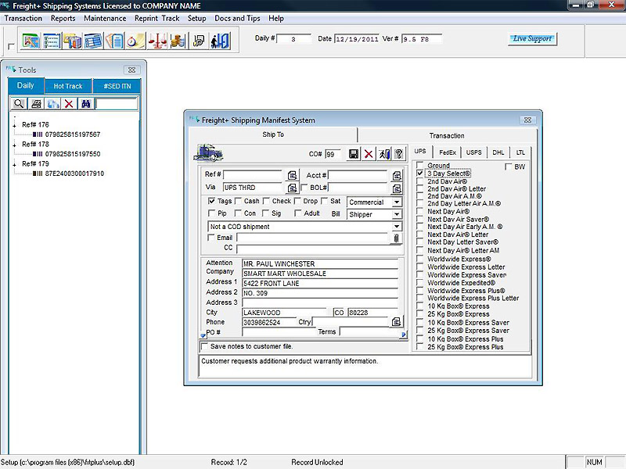Click the red X cancel icon next to save
This screenshot has height=469, width=626.
369,154
